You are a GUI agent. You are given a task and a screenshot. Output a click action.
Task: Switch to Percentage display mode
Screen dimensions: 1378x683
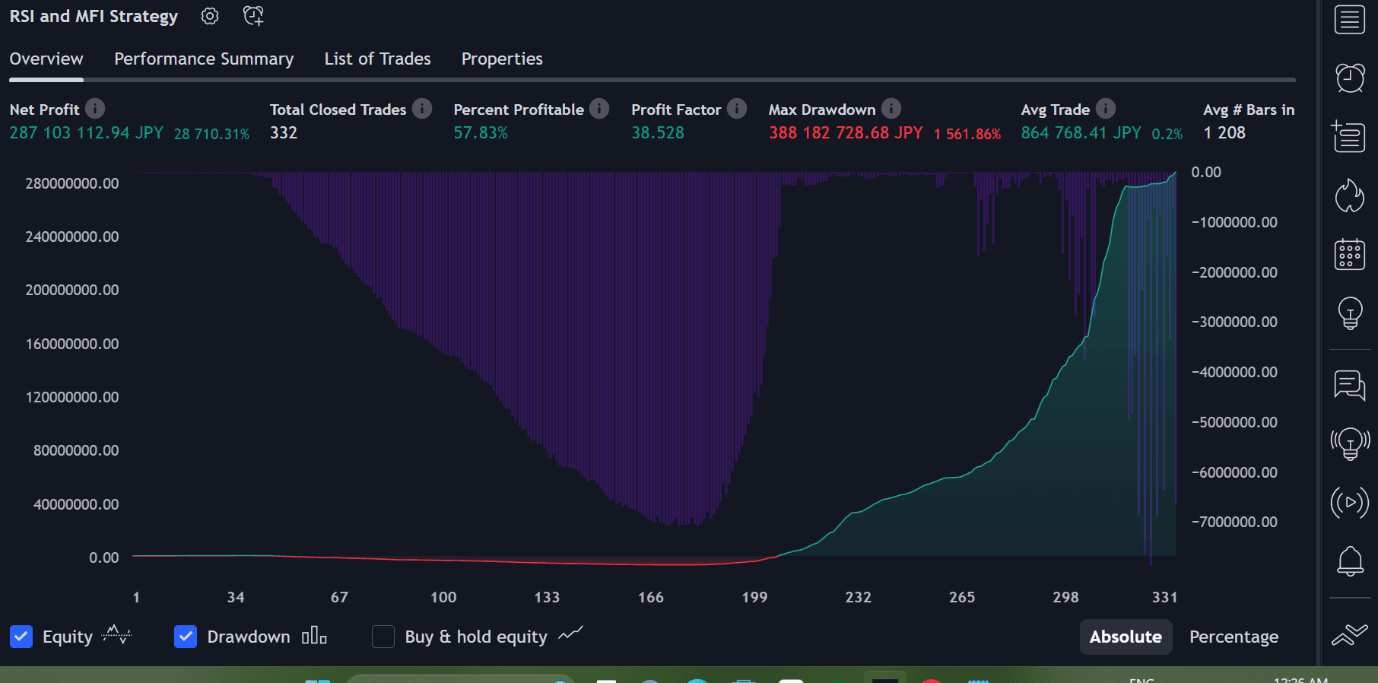coord(1234,637)
